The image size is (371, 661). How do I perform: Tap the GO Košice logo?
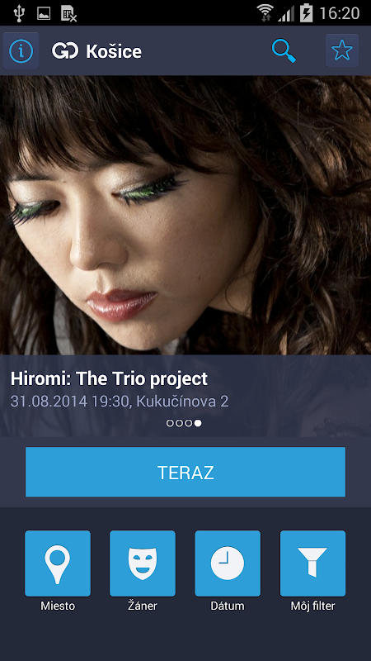click(x=96, y=51)
